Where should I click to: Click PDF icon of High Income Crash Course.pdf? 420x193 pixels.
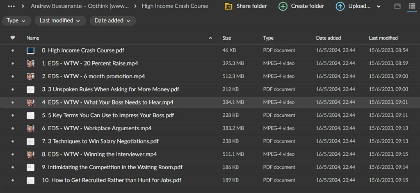30,50
